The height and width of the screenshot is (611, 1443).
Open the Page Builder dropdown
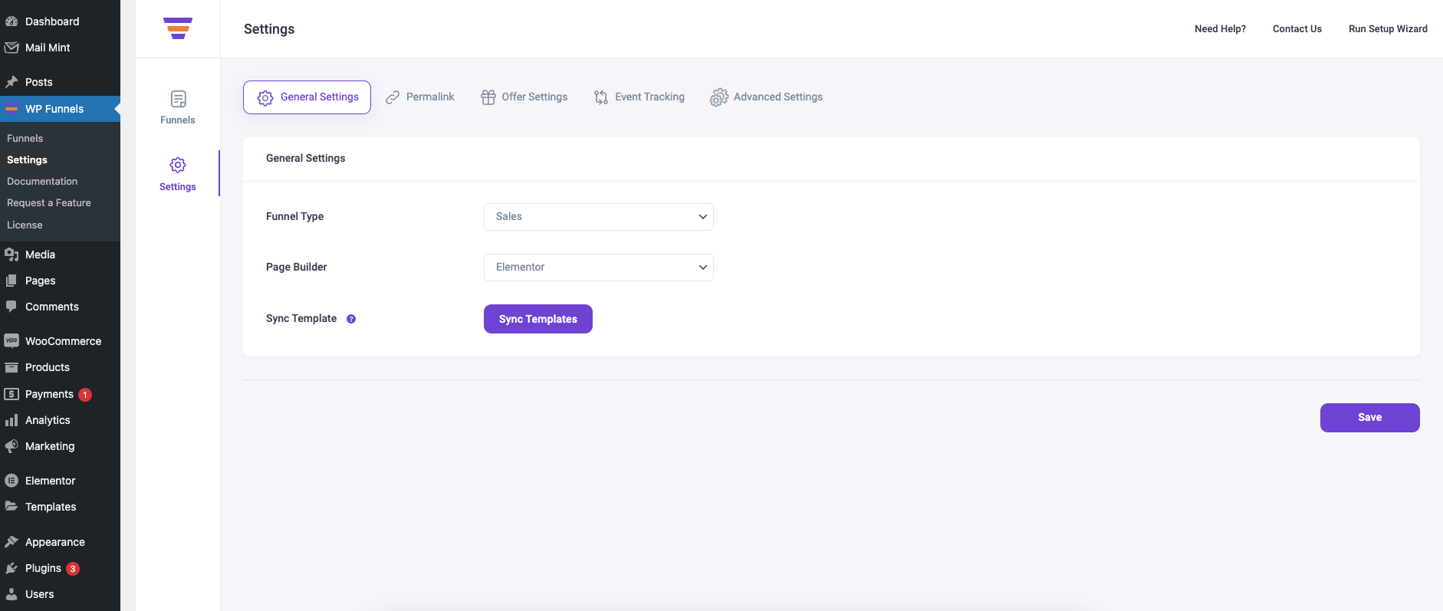[599, 268]
